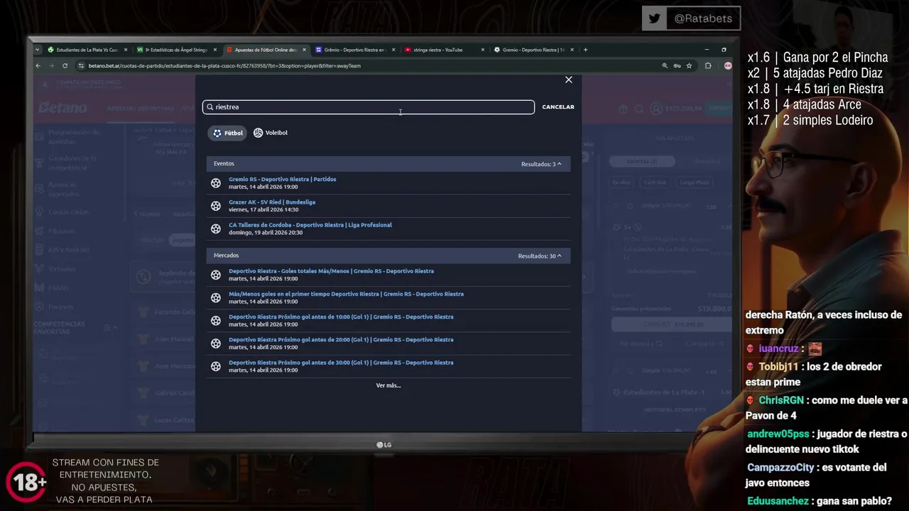
Task: Close the 'stringa riestra - YouTube' tab
Action: (483, 50)
